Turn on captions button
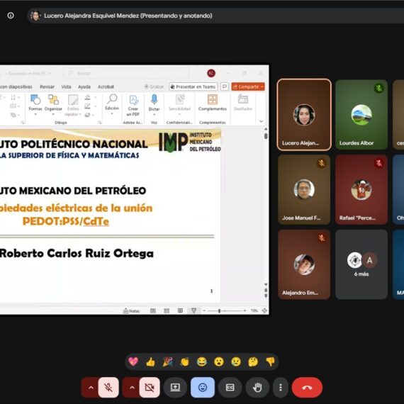The width and height of the screenshot is (404, 404). 230,387
